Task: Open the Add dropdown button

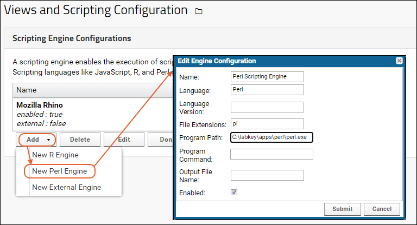Action: tap(37, 140)
